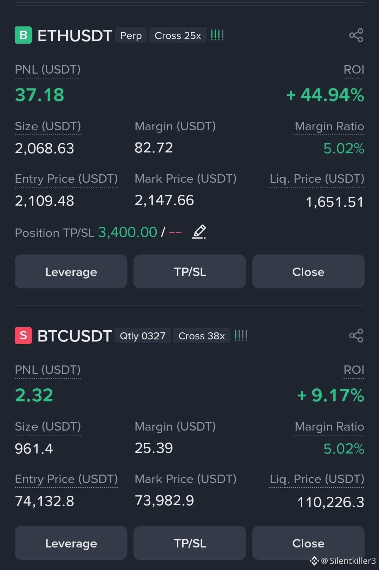Select the Cross 38x tag
The width and height of the screenshot is (379, 570).
pyautogui.click(x=202, y=336)
